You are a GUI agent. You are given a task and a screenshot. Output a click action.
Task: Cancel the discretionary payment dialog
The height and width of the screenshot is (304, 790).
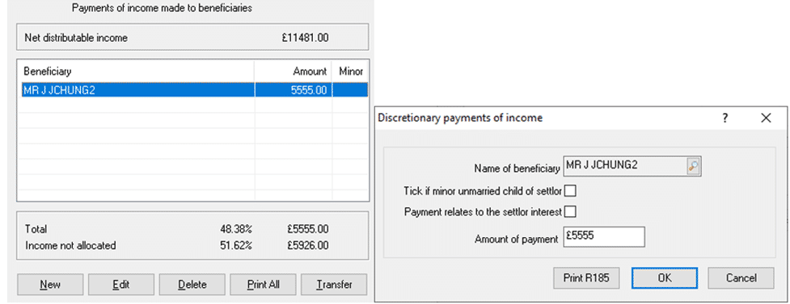point(741,278)
